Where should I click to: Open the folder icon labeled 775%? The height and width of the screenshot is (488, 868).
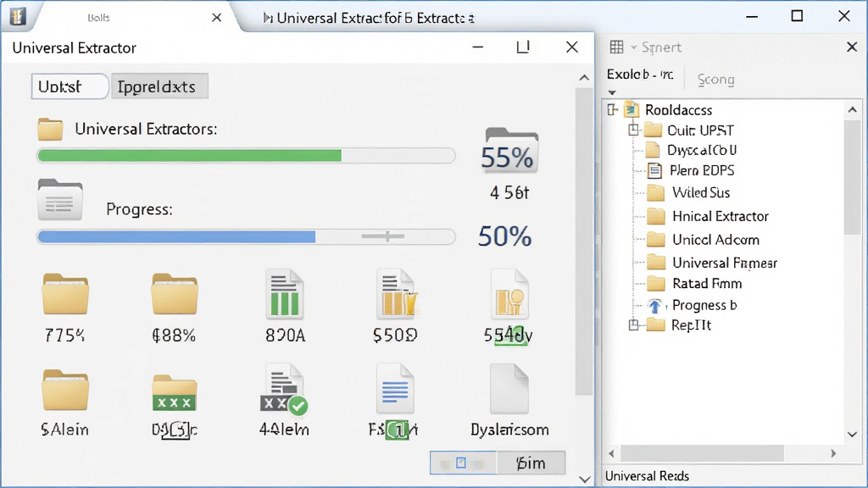point(65,294)
